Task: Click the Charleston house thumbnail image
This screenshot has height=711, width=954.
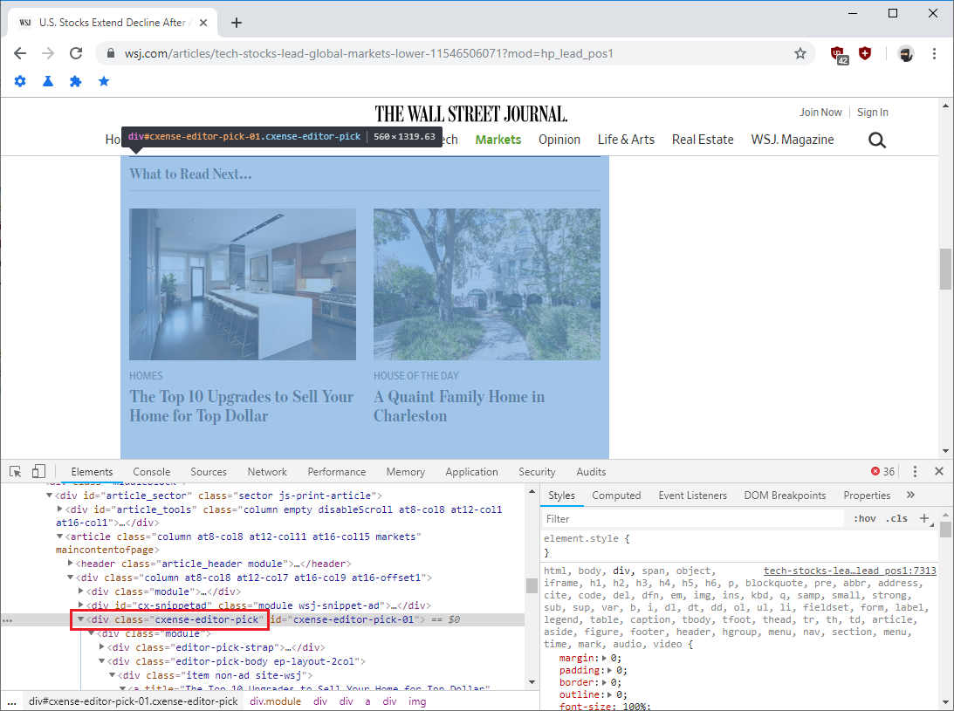Action: coord(487,284)
